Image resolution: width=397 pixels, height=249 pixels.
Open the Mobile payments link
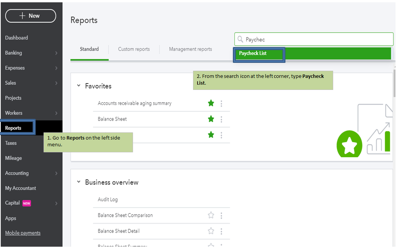point(23,233)
